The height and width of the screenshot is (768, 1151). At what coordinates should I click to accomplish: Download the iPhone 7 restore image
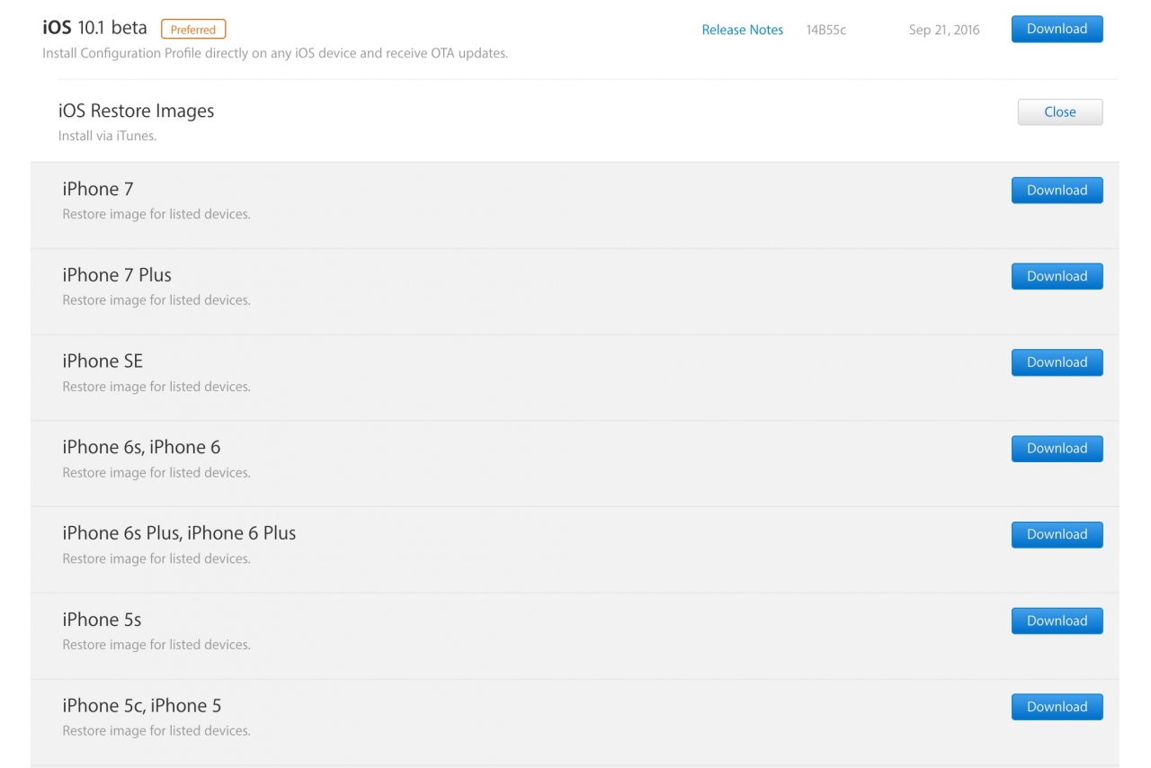(1057, 191)
